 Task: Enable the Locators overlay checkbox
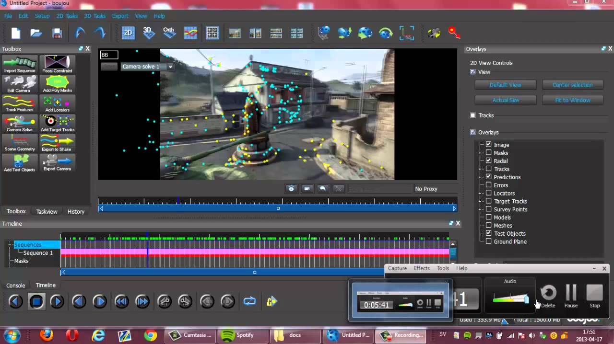click(488, 193)
